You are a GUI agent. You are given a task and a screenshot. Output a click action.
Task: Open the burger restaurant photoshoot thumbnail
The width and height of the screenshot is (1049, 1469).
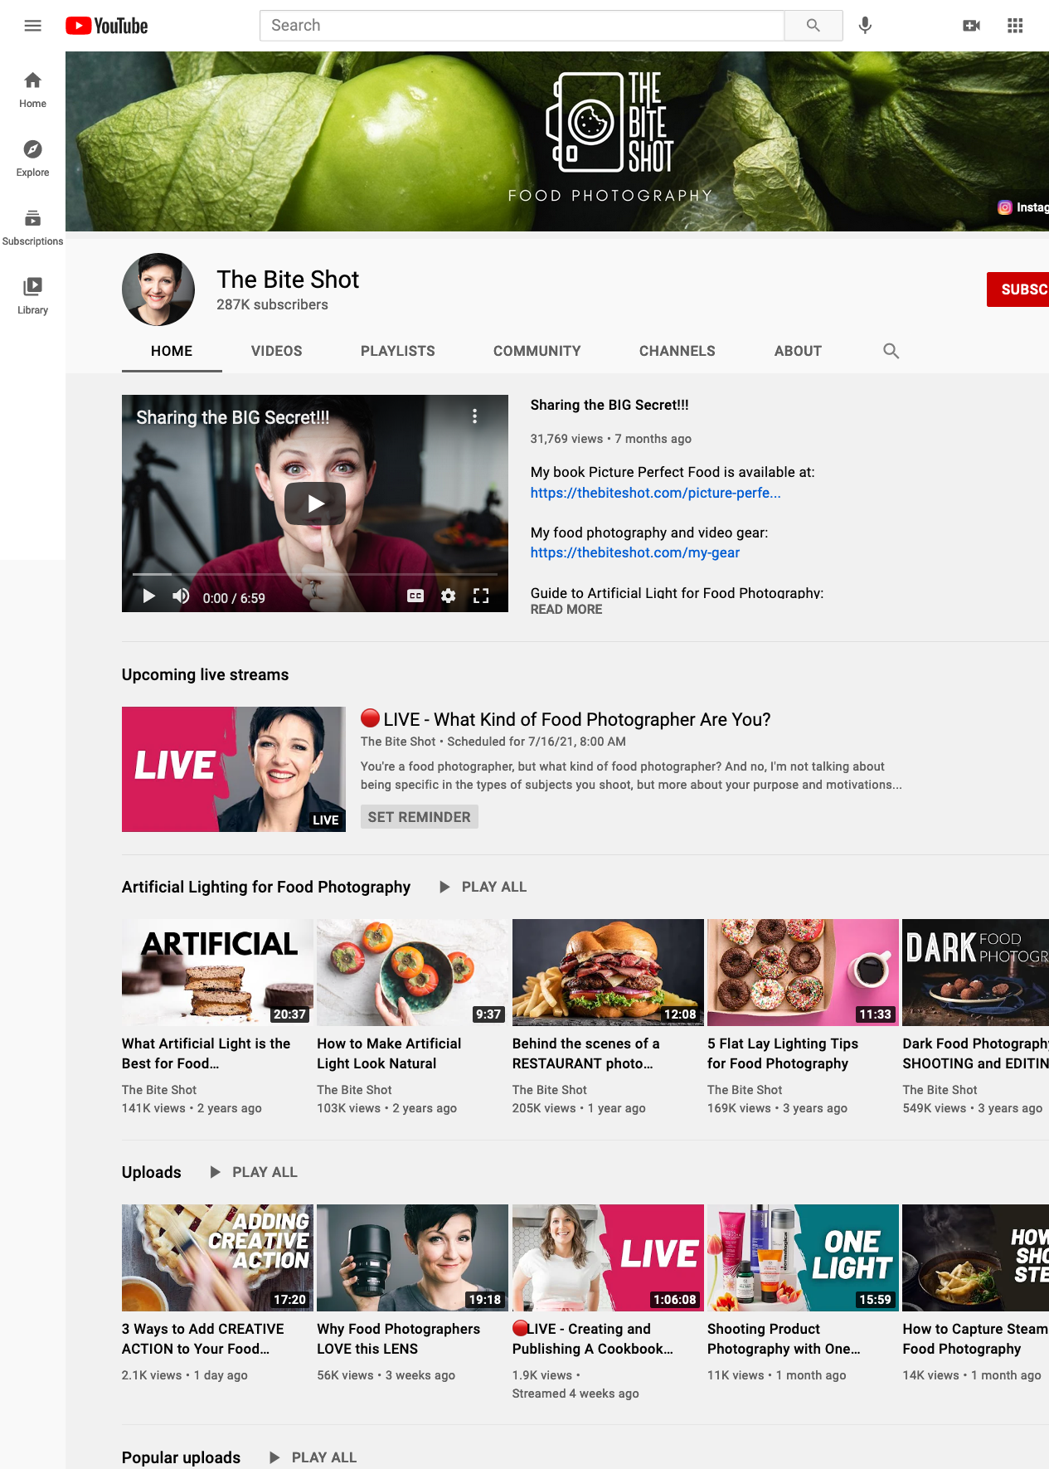pyautogui.click(x=608, y=972)
